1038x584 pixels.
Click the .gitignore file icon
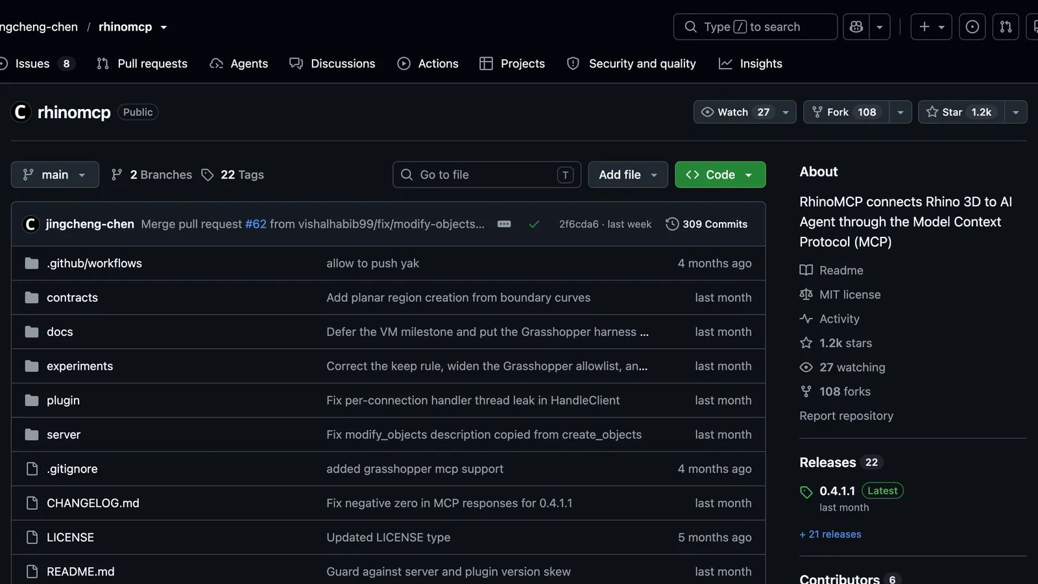coord(32,468)
